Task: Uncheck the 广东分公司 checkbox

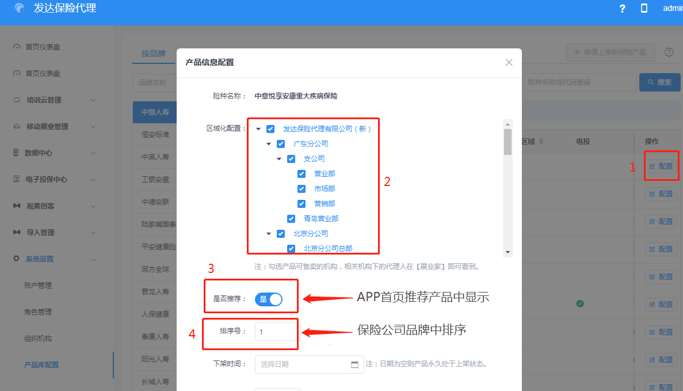Action: click(281, 144)
